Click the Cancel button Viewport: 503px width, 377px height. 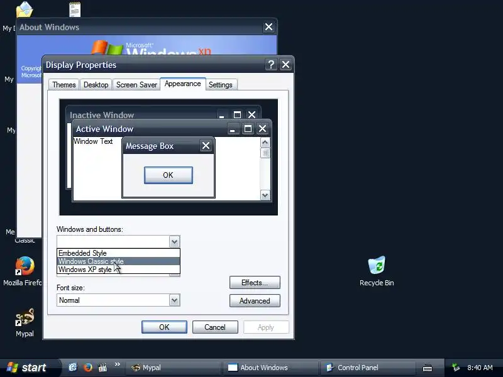[x=215, y=327]
